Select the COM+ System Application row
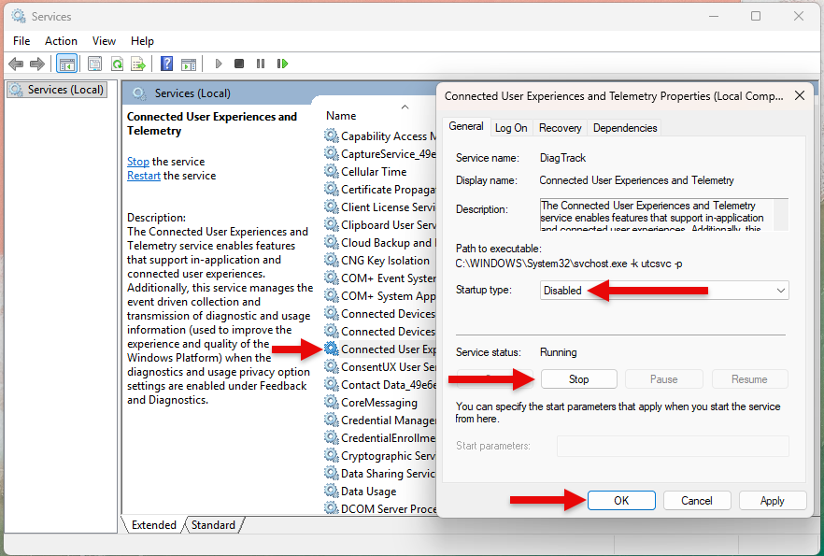 tap(380, 296)
